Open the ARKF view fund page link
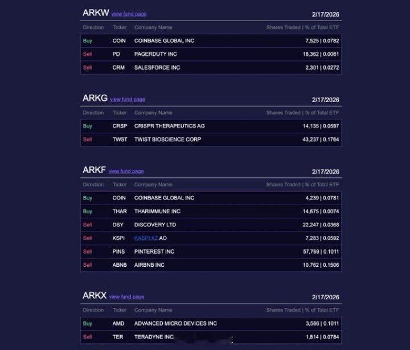Screen dimensions: 410x350 (126, 171)
